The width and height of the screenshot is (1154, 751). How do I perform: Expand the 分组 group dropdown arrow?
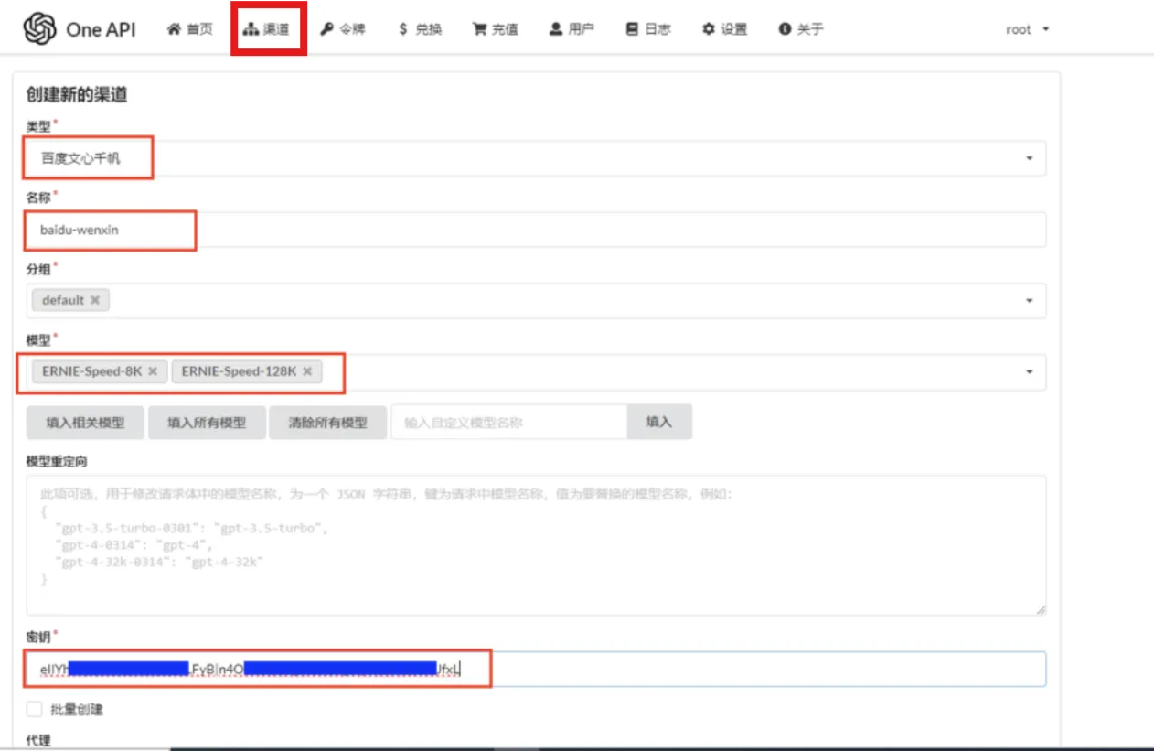tap(1029, 301)
